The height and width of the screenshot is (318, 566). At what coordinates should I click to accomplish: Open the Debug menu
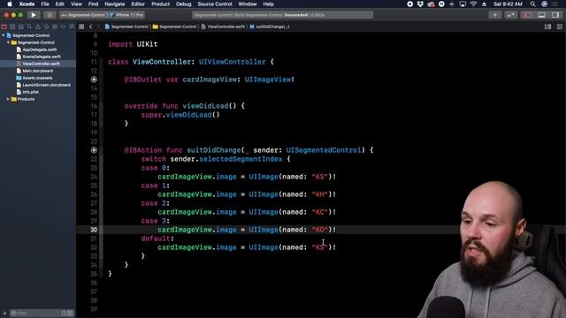click(183, 4)
